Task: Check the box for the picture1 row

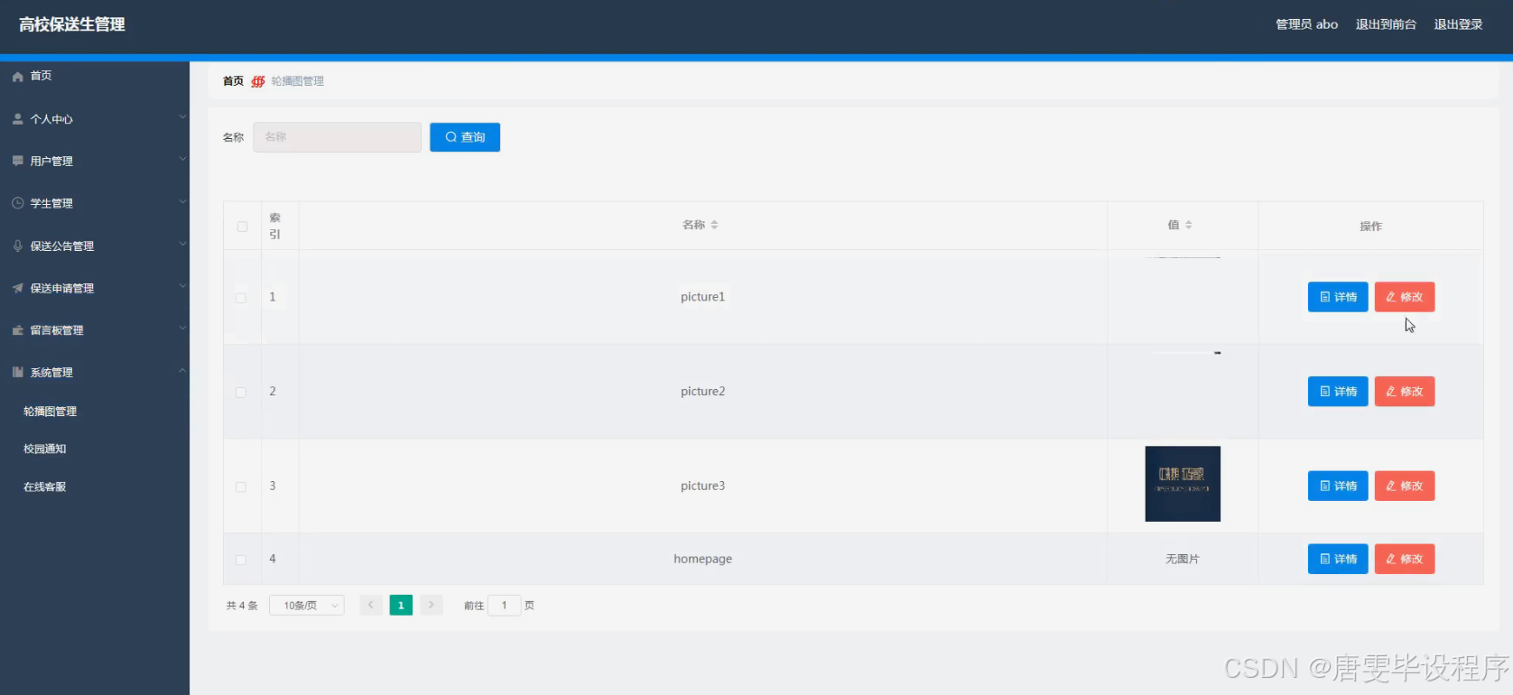Action: 241,298
